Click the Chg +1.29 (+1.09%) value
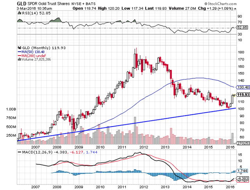This screenshot has height=190, width=250. click(216, 9)
